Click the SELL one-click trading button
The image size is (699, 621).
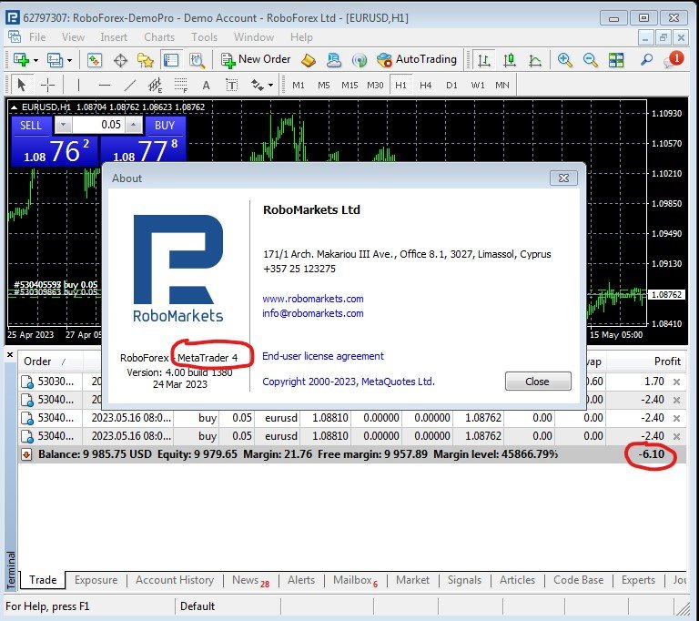pos(30,126)
